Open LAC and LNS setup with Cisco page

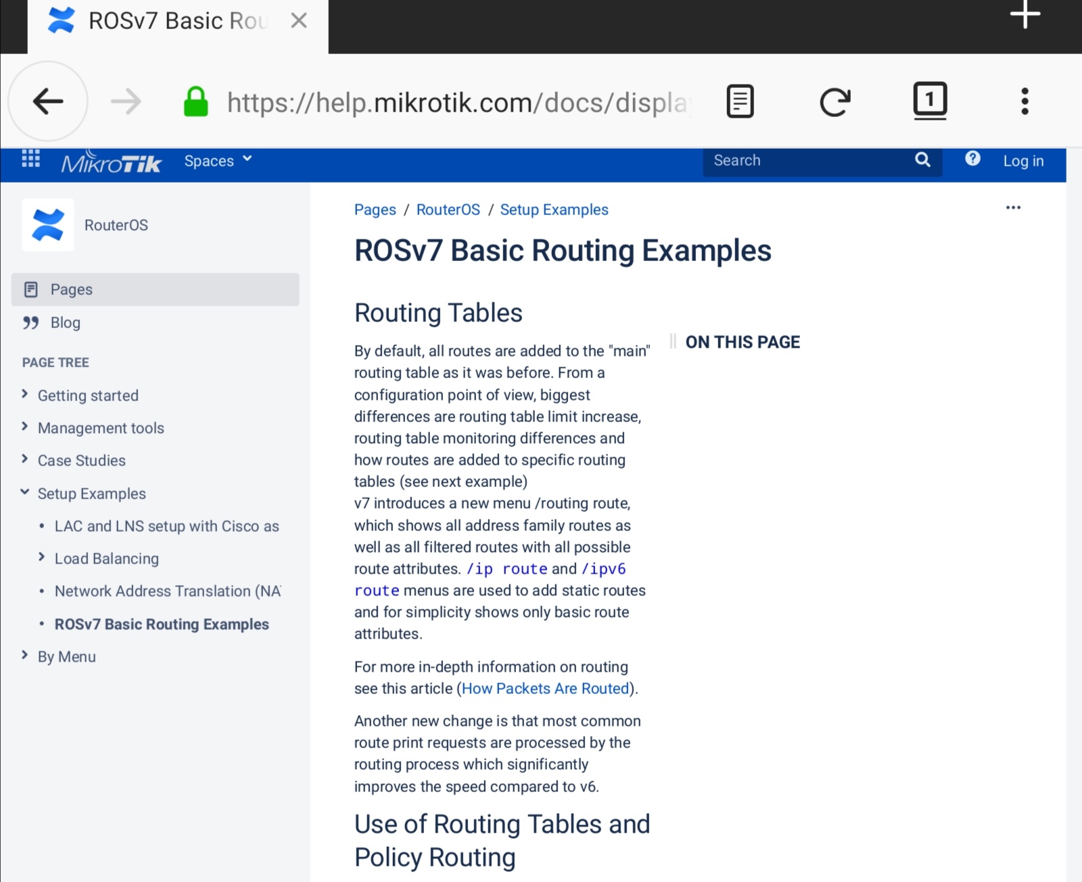[167, 526]
